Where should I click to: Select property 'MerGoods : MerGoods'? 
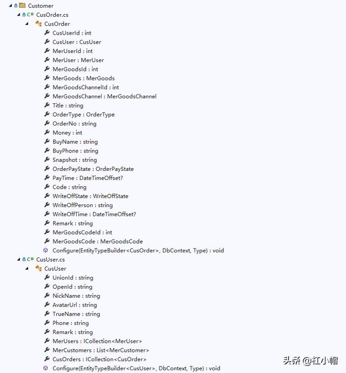83,78
